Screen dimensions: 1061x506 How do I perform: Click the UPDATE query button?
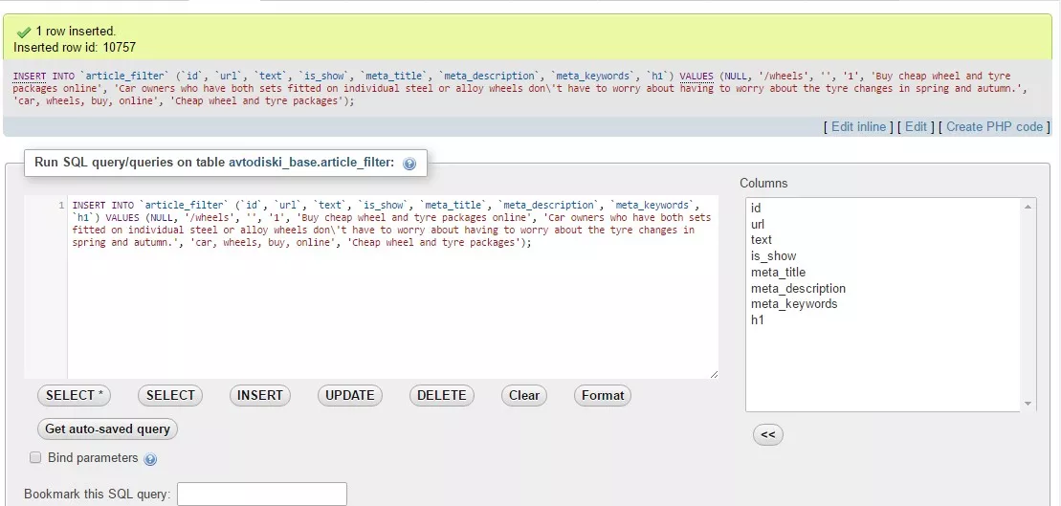[350, 396]
